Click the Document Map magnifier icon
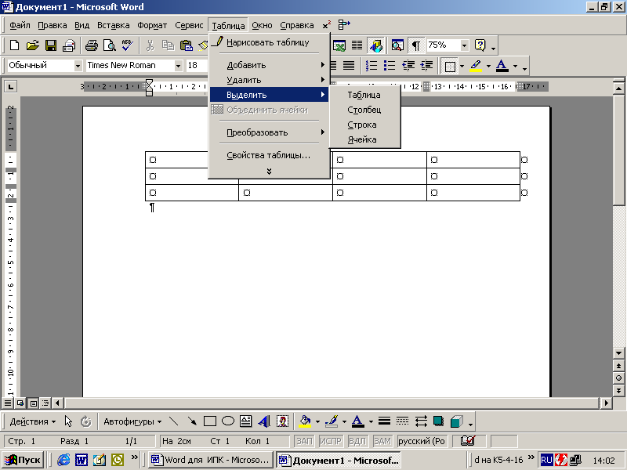627x470 pixels. (397, 45)
